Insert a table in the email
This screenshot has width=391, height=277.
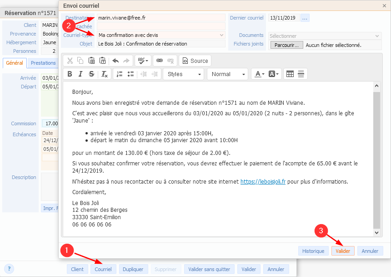pyautogui.click(x=290, y=74)
